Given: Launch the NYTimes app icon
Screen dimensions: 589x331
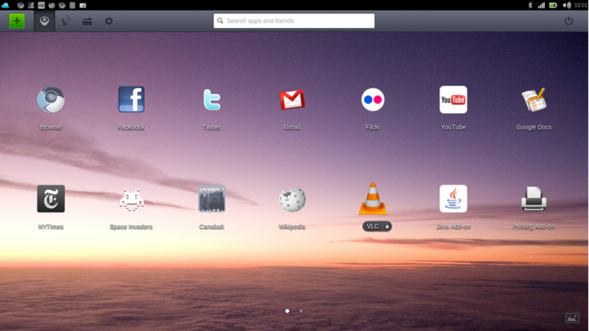Looking at the screenshot, I should pos(51,199).
